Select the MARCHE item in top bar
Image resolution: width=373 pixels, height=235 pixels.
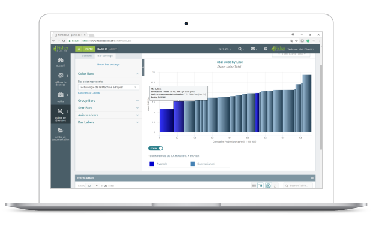pos(101,49)
